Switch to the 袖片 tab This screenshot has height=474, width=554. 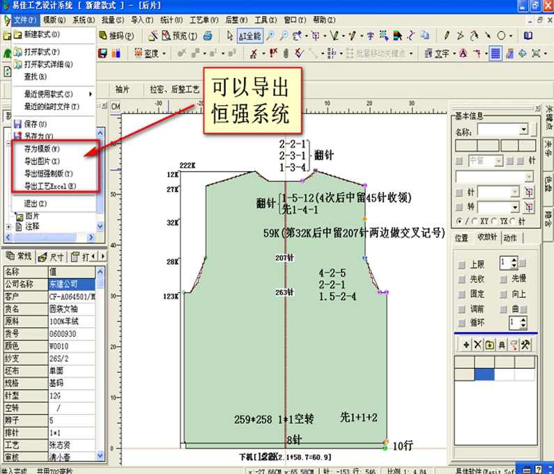122,90
